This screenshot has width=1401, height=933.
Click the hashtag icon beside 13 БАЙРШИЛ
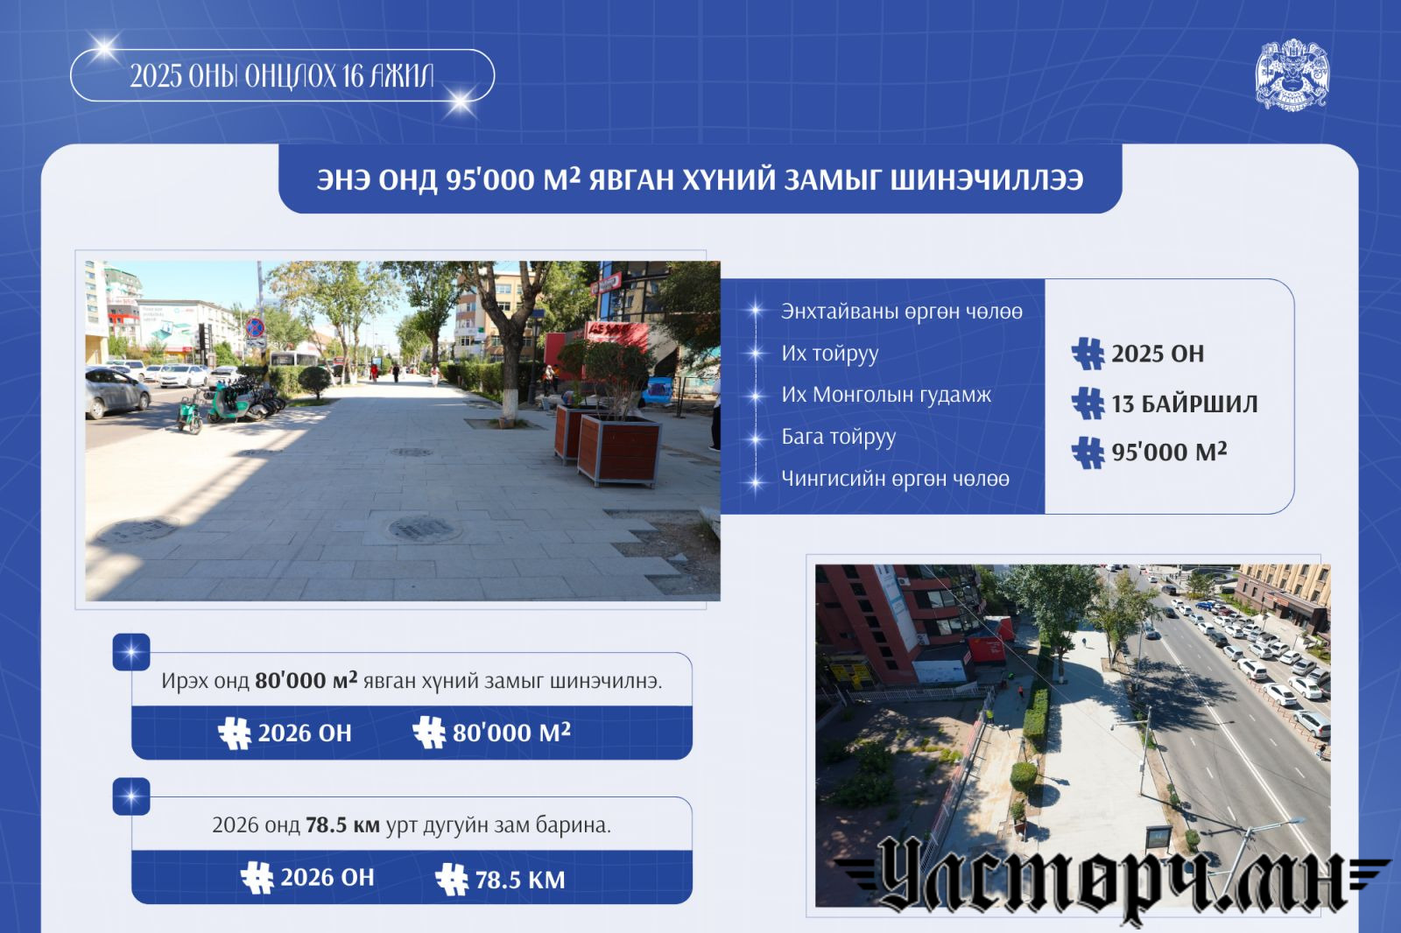(1088, 403)
